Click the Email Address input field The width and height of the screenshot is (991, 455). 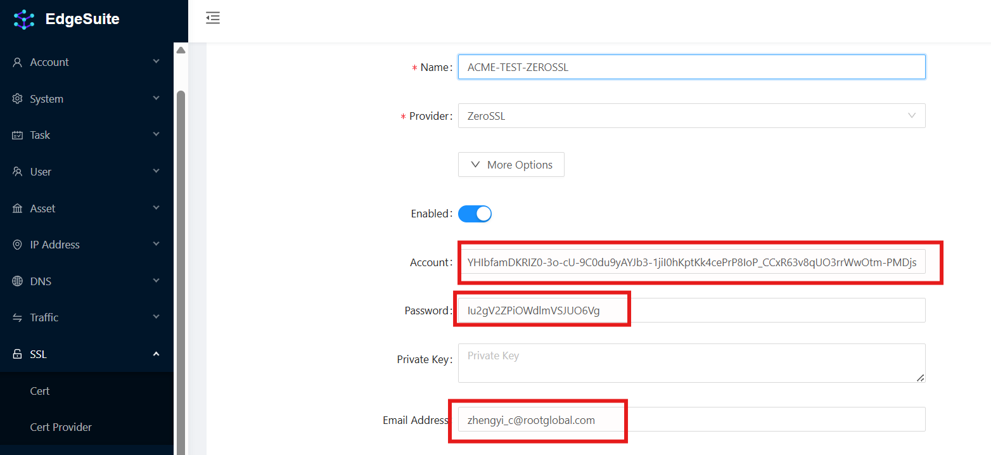(691, 420)
